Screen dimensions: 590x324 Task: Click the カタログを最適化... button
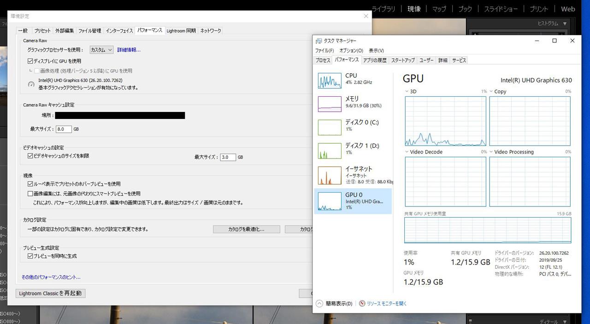pos(246,229)
